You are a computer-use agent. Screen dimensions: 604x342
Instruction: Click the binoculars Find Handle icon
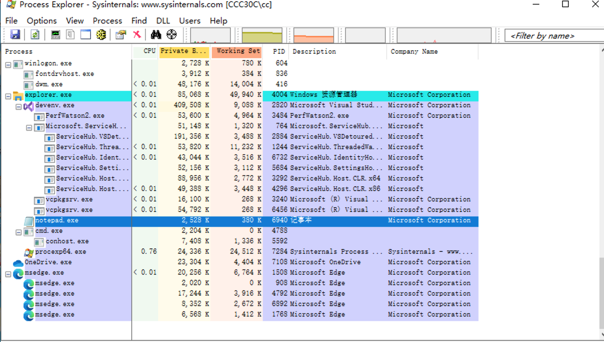coord(156,34)
